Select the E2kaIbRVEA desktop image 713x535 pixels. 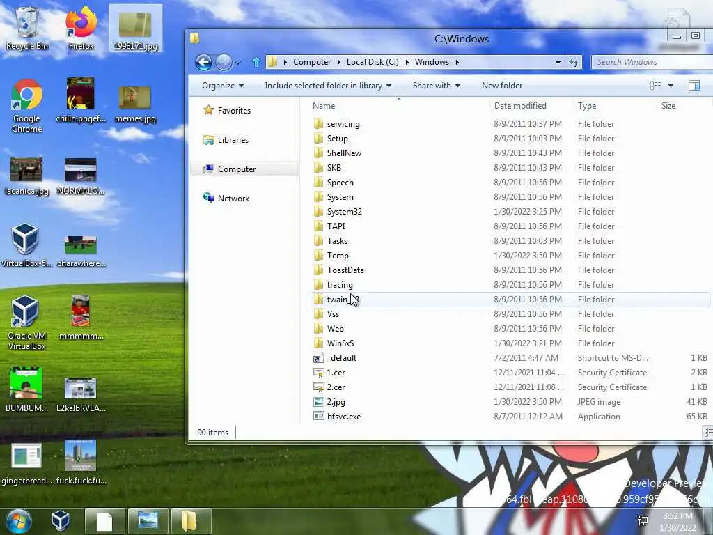point(81,395)
